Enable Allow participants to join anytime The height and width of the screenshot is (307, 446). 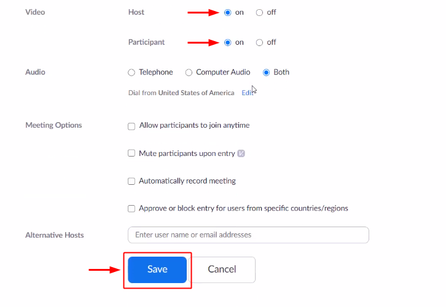click(131, 126)
